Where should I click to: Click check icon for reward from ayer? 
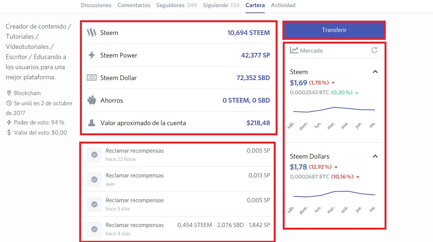click(x=94, y=180)
